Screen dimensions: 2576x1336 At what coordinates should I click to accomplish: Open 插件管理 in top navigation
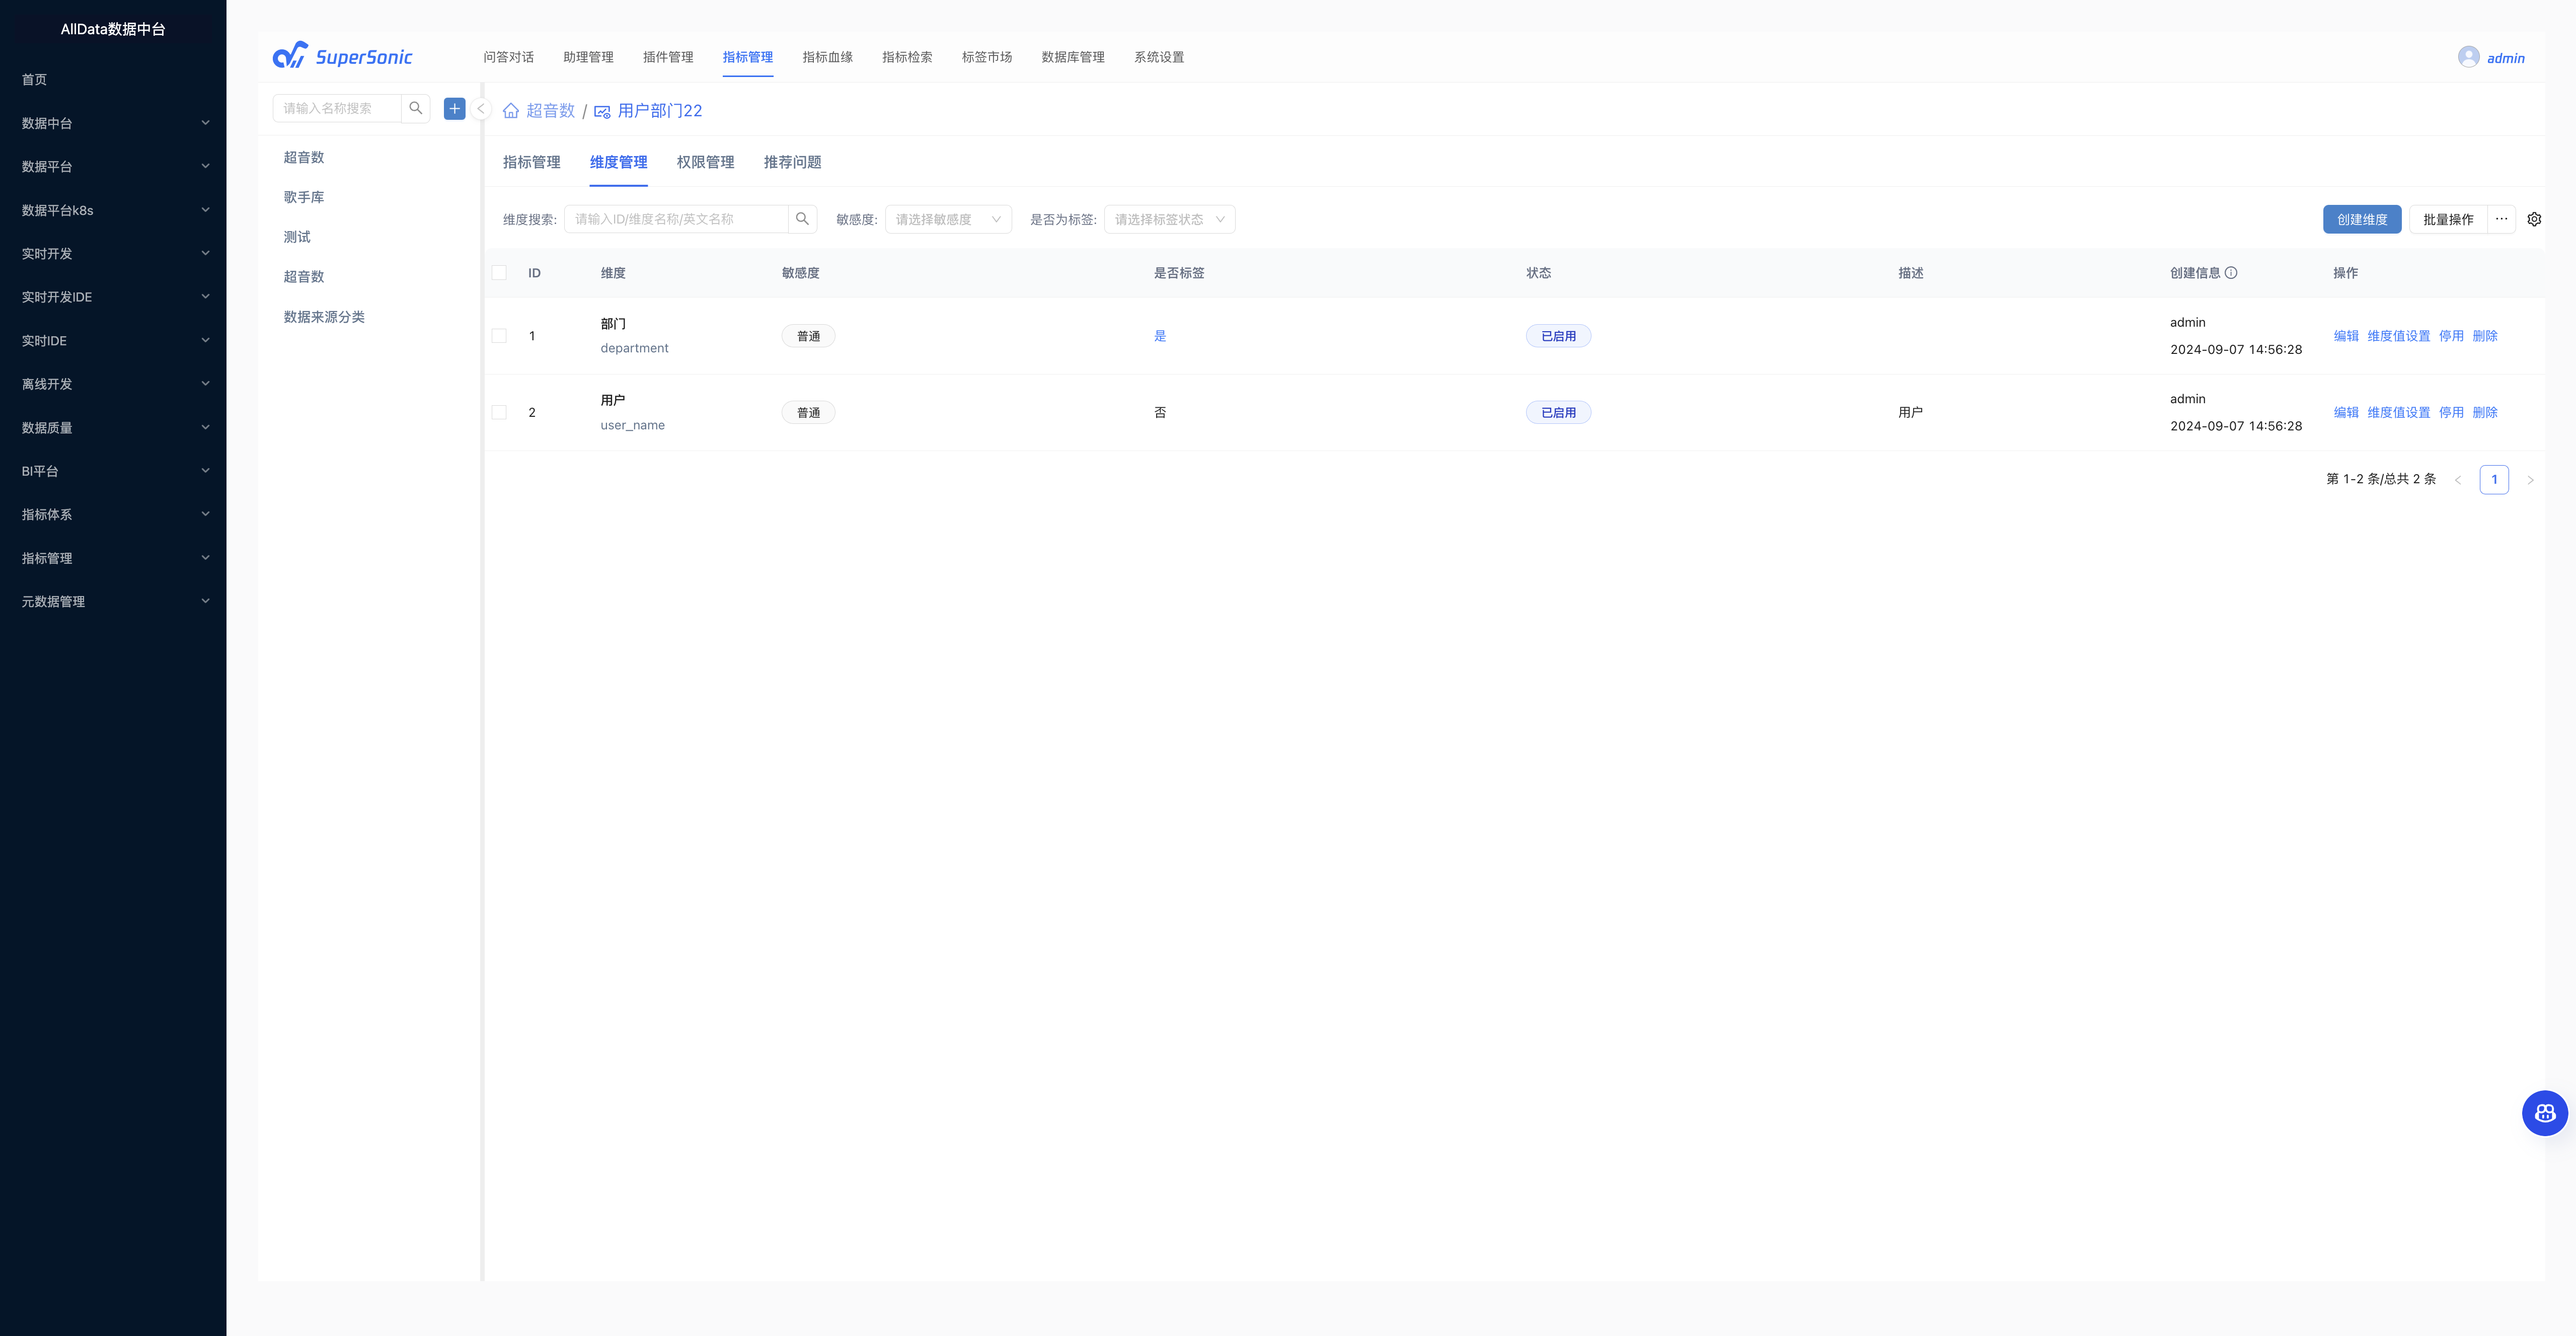[x=668, y=57]
